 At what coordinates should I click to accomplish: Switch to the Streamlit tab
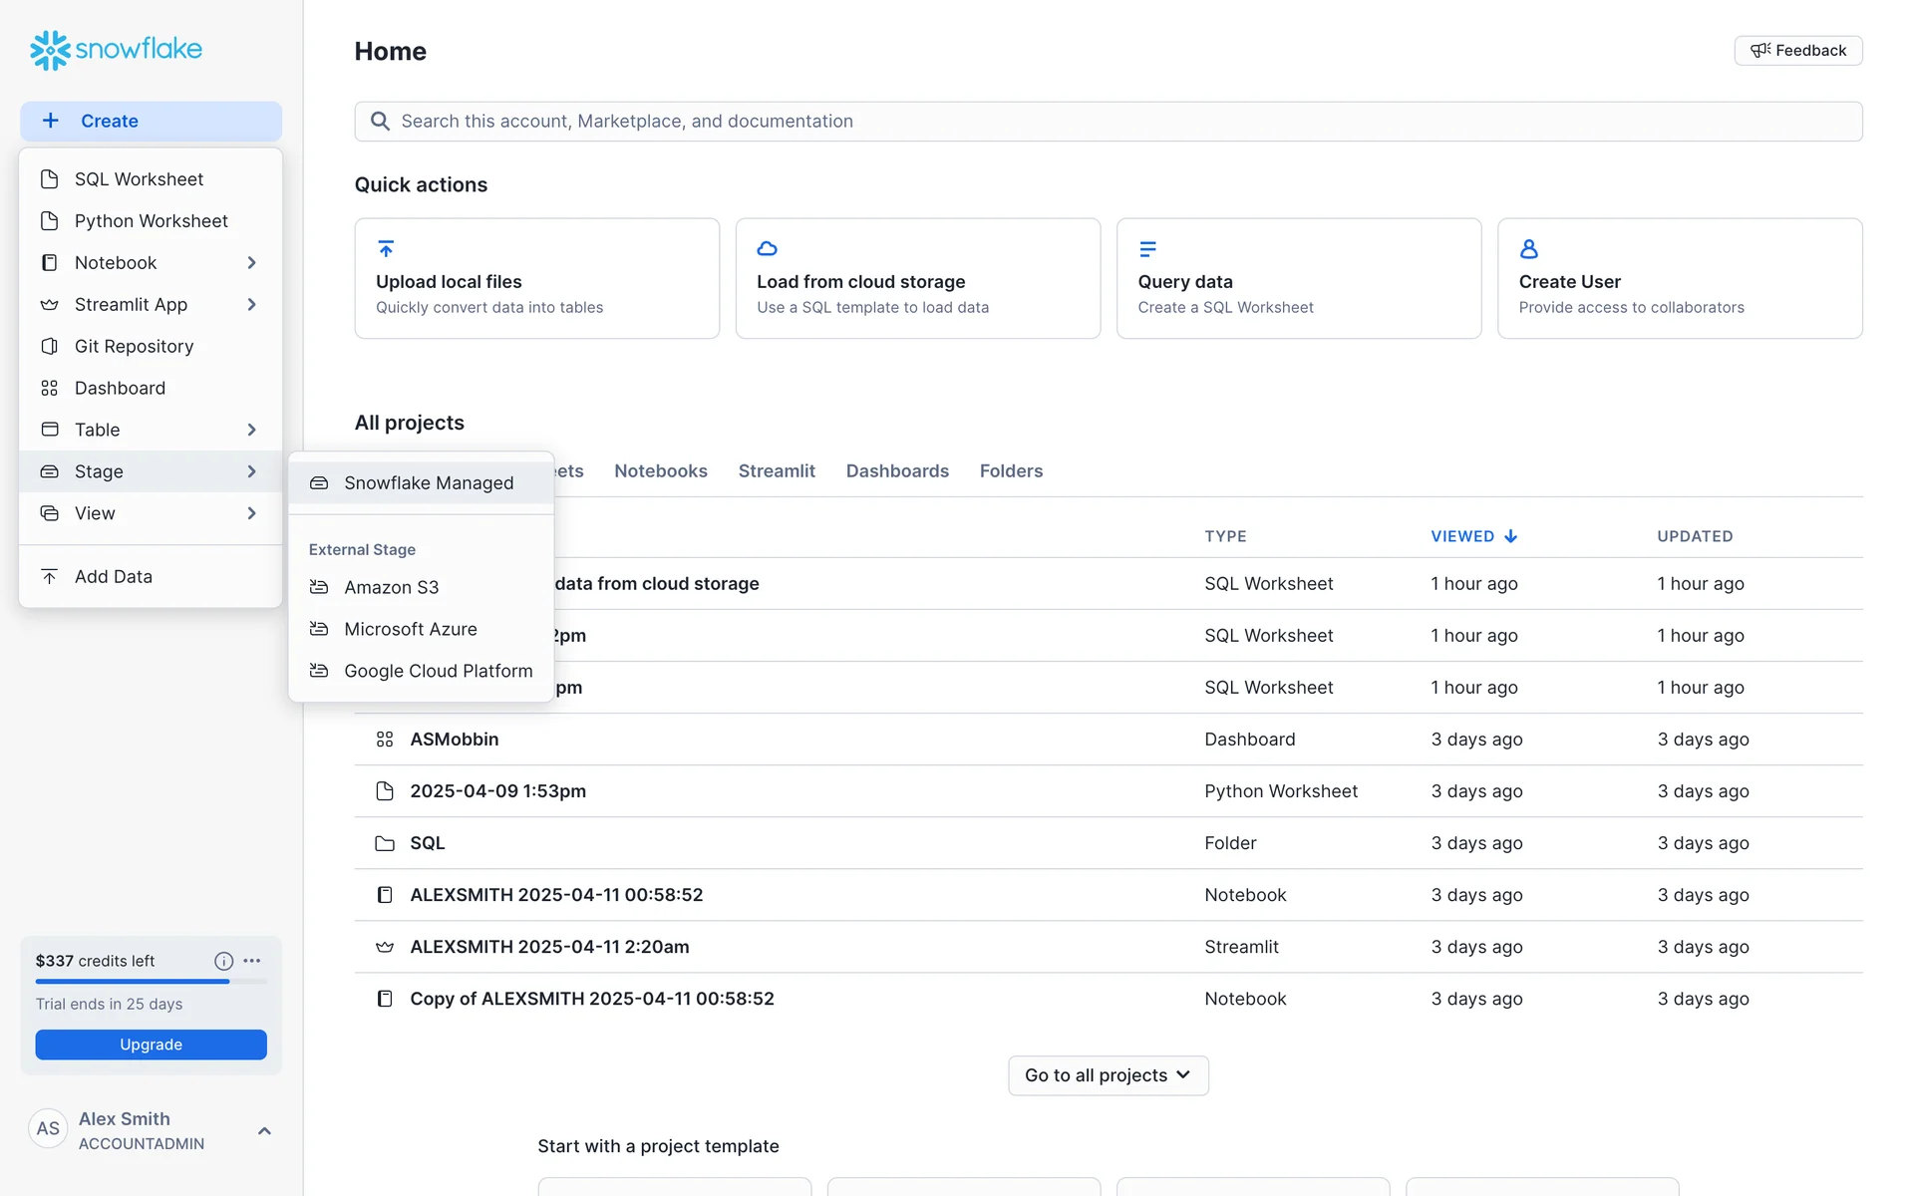point(776,471)
